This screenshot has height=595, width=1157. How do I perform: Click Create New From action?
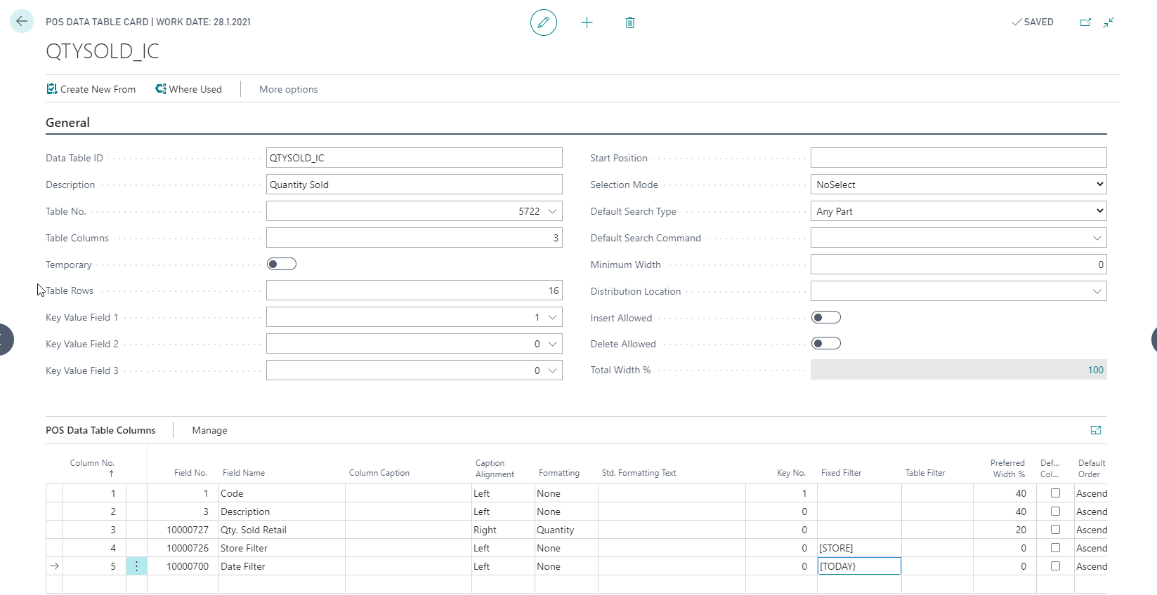(91, 89)
